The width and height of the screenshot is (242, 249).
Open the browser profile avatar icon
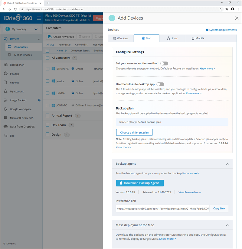coord(233,9)
